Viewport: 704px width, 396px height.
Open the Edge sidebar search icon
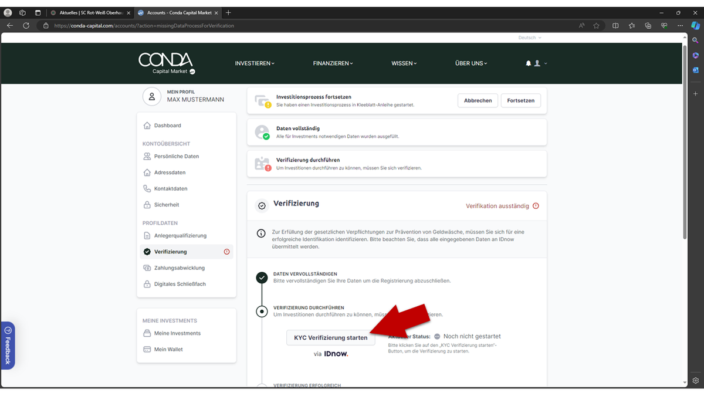[695, 40]
